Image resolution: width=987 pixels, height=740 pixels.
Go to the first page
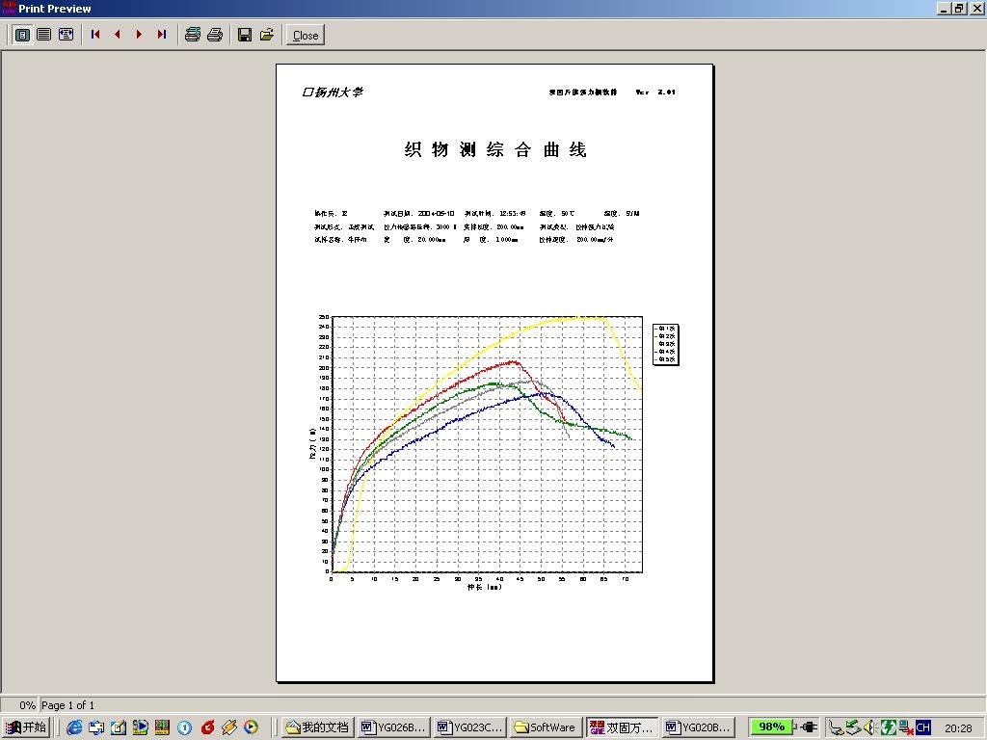click(95, 35)
